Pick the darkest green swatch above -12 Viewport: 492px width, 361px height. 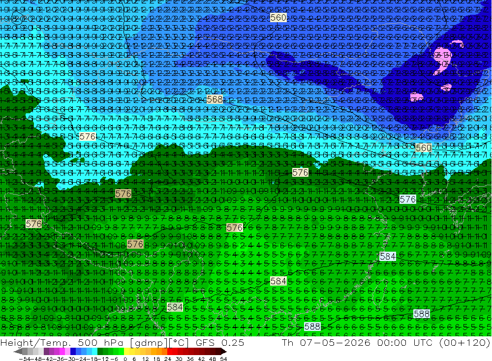coord(100,352)
